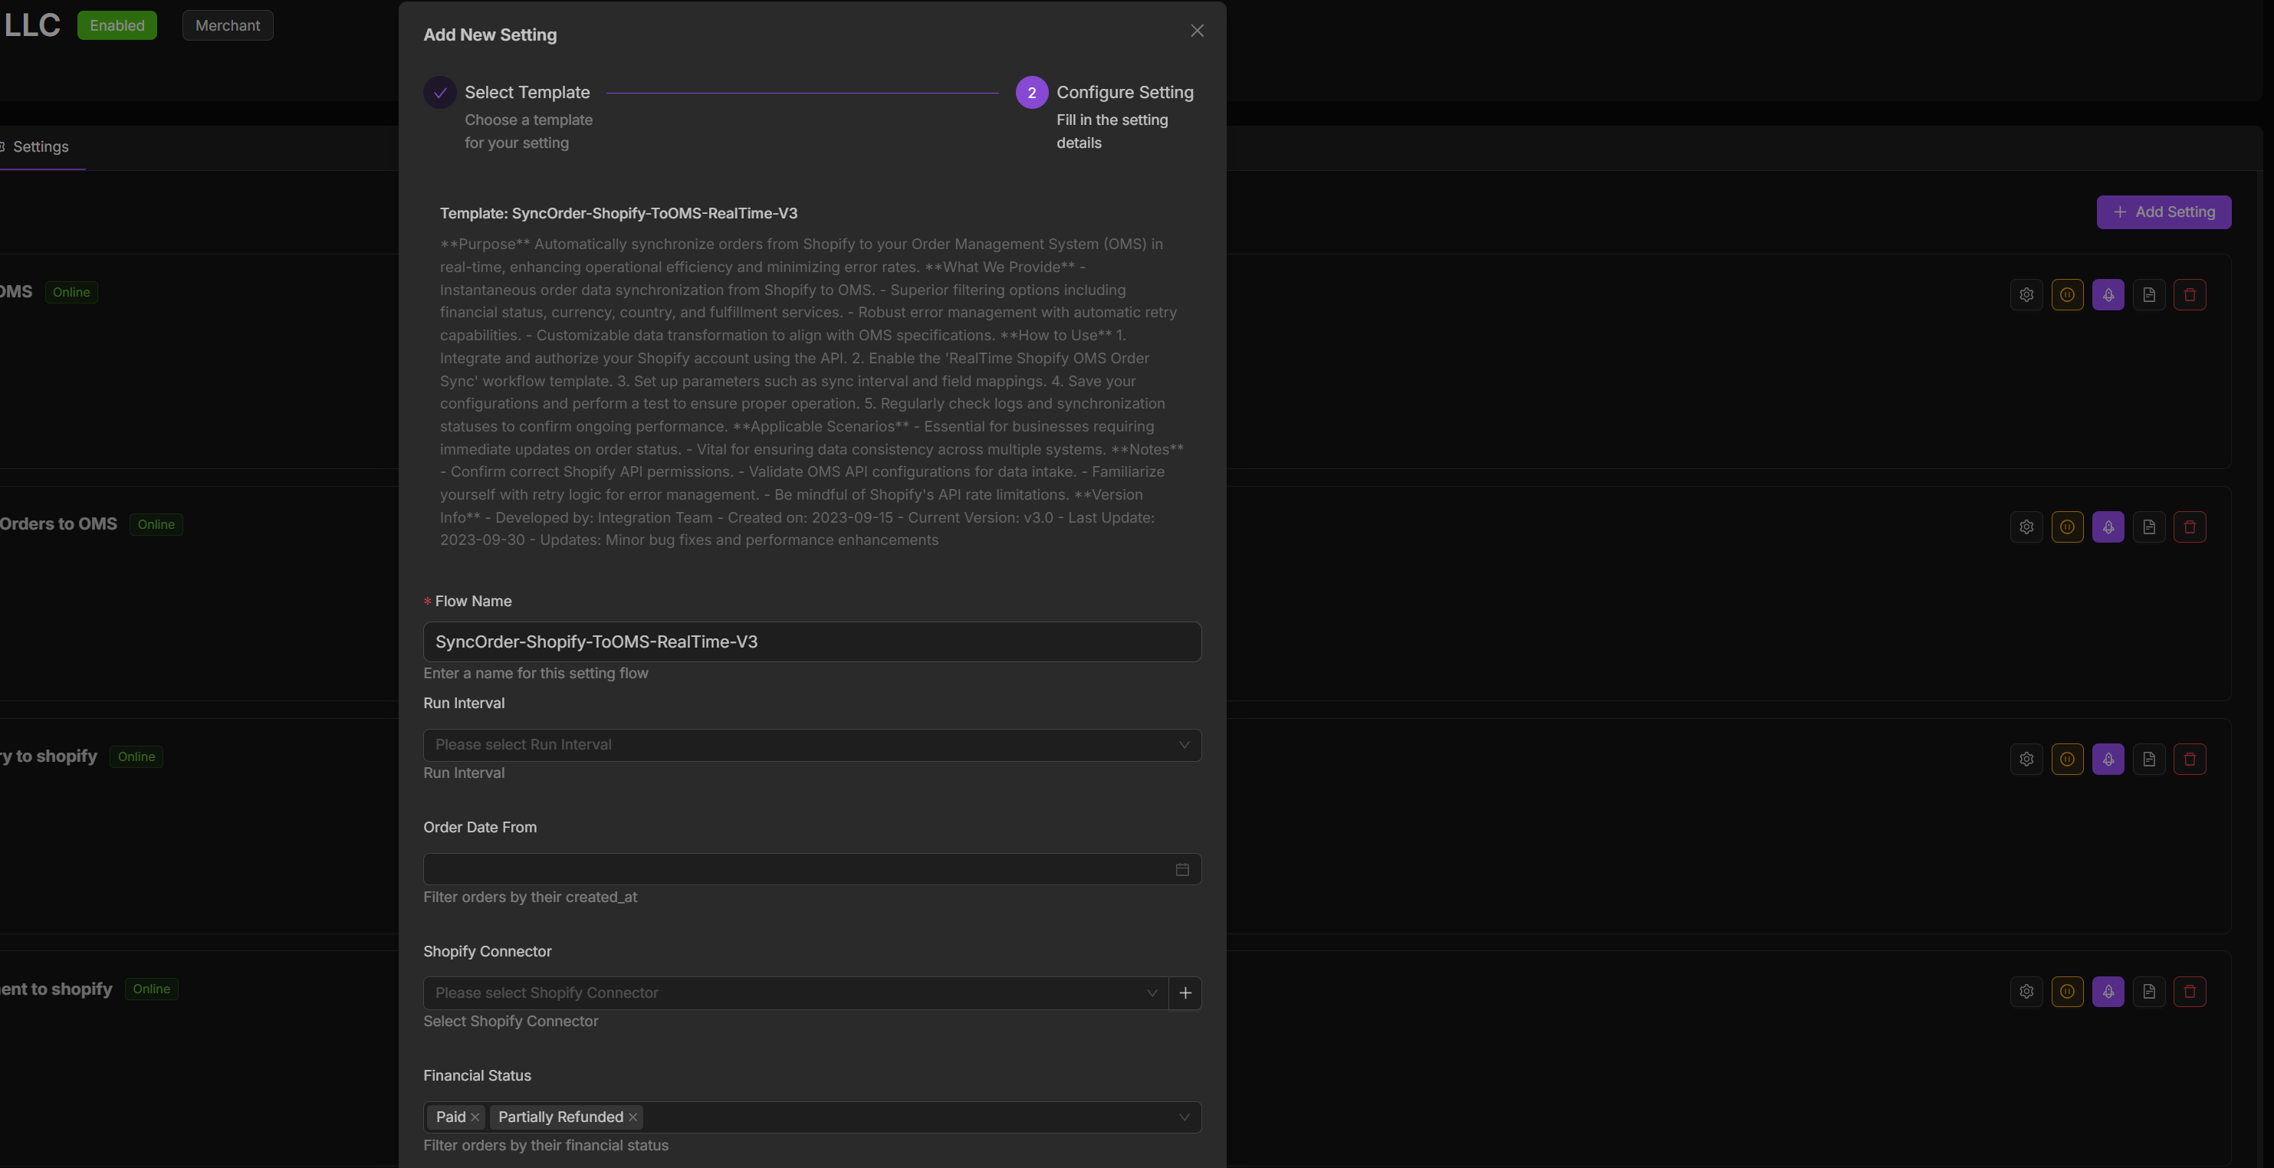Remove the Partially Refunded tag
The image size is (2274, 1168).
[x=633, y=1117]
